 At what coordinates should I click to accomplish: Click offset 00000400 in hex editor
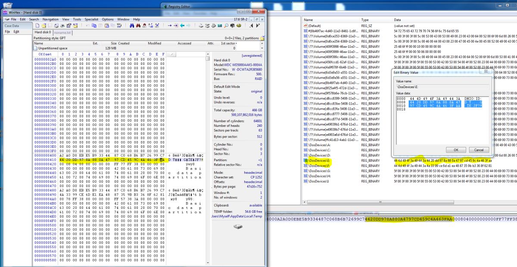click(x=45, y=155)
